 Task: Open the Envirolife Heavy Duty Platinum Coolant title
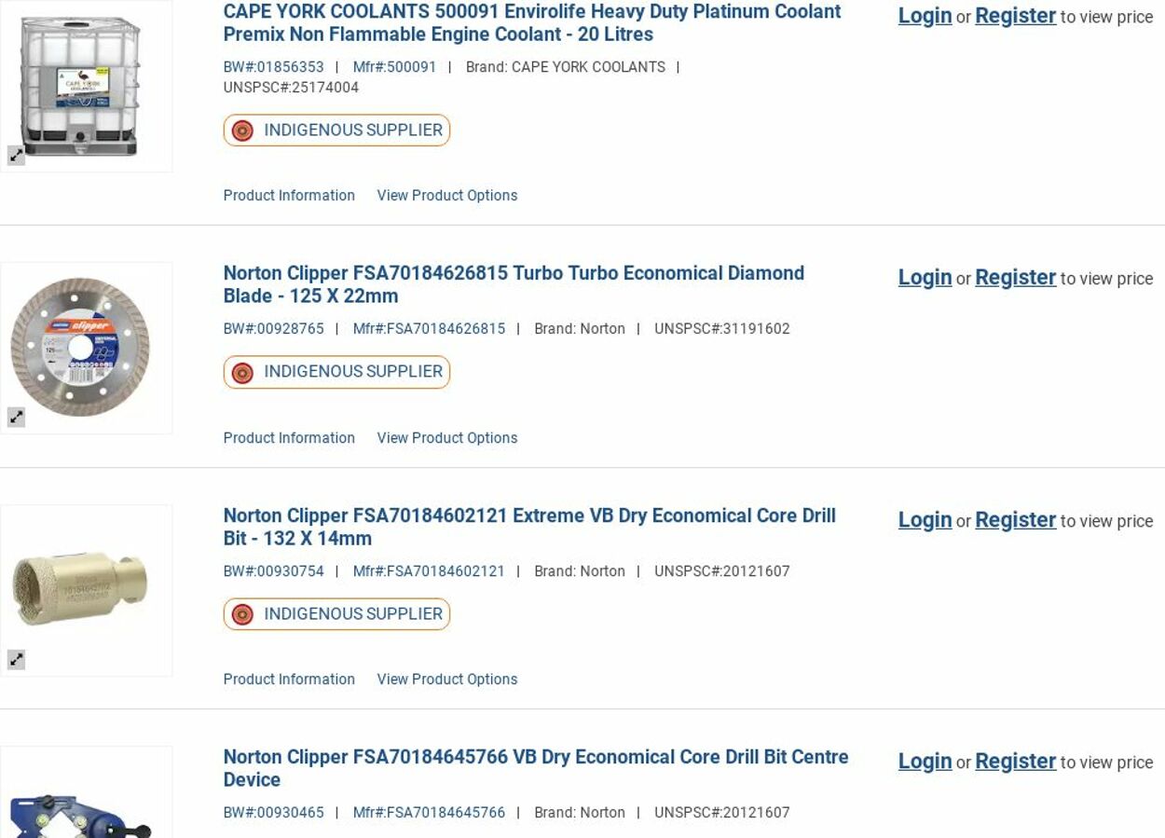(x=531, y=23)
